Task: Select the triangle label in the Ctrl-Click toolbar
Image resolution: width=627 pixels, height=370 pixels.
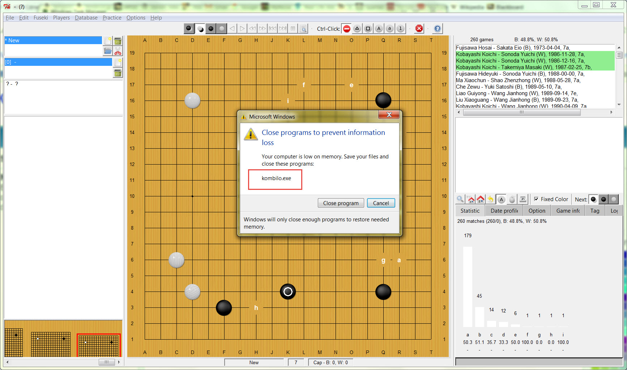Action: tap(357, 29)
